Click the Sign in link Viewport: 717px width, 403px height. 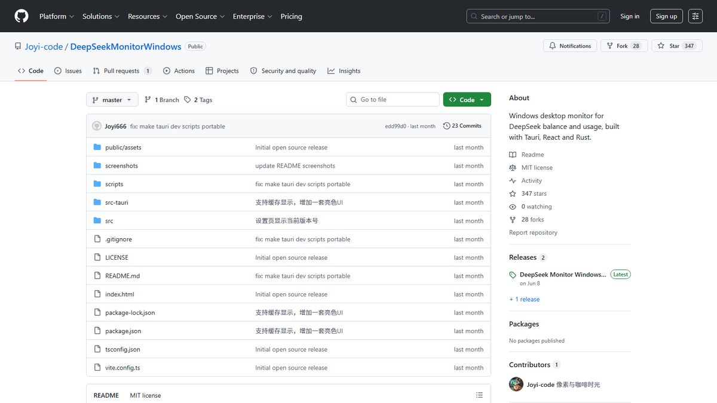coord(630,16)
